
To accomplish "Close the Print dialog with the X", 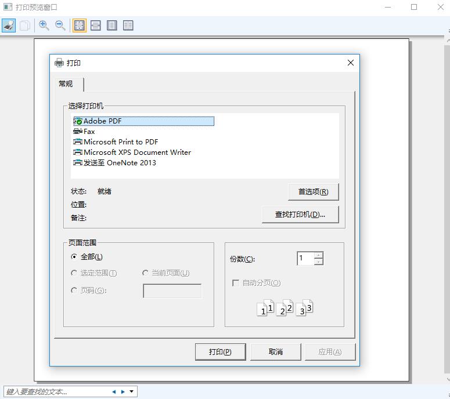I will click(x=350, y=63).
